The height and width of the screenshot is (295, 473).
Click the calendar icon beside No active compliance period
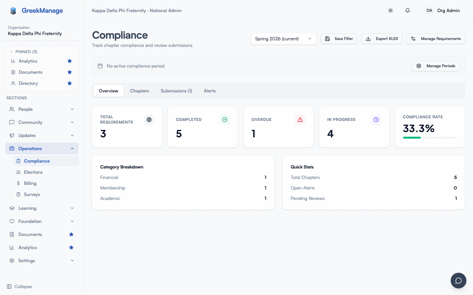100,66
